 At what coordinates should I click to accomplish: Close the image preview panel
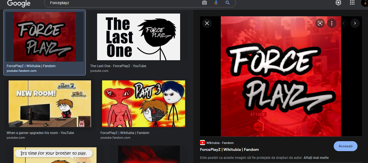click(x=207, y=23)
